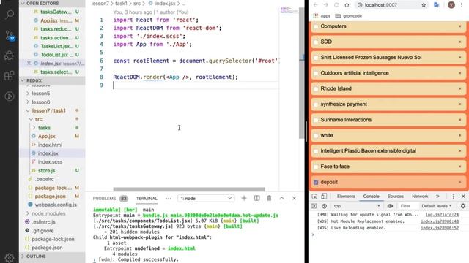Check the white task checkbox
Image resolution: width=469 pixels, height=263 pixels.
pos(316,136)
